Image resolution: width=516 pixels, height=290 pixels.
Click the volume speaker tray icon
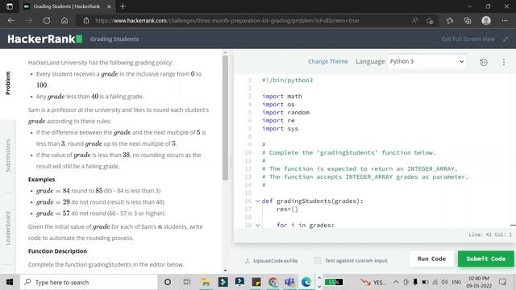pos(444,282)
